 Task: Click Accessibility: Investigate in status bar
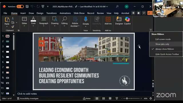(28, 98)
